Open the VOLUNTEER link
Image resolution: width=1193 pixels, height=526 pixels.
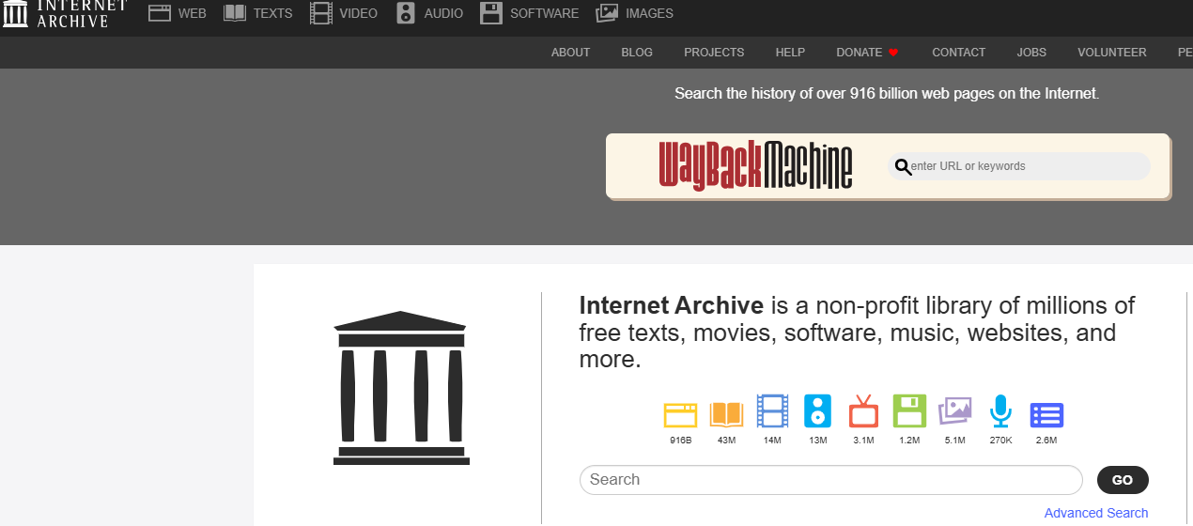(1112, 53)
